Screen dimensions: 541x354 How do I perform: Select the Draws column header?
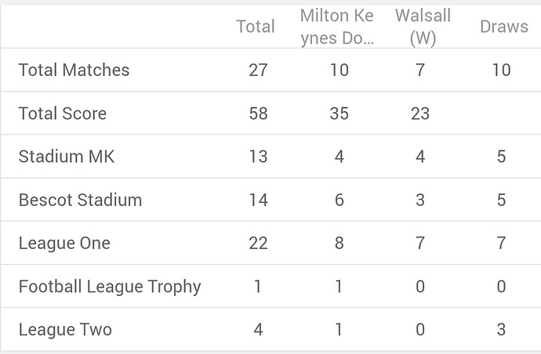tap(503, 27)
